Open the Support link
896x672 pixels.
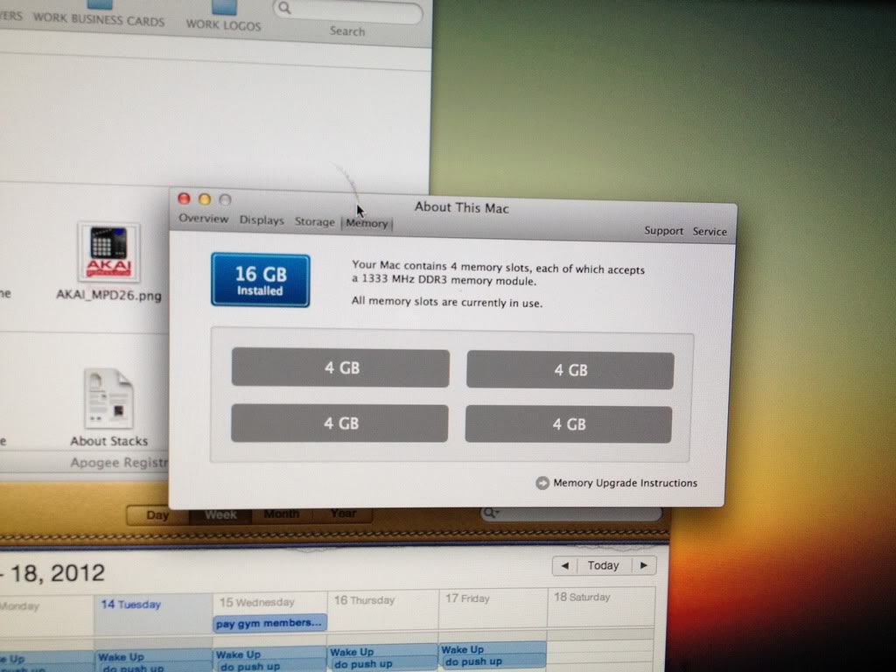click(x=663, y=231)
